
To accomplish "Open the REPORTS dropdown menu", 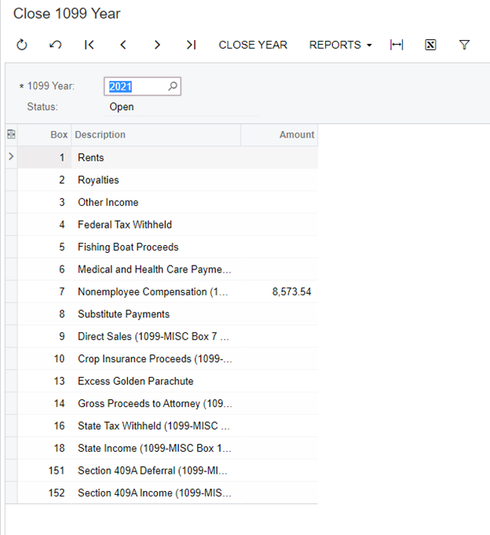I will point(340,45).
